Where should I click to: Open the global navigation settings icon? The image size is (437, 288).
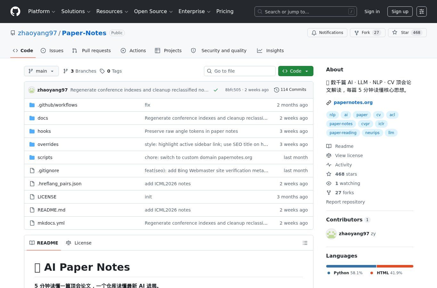[422, 12]
